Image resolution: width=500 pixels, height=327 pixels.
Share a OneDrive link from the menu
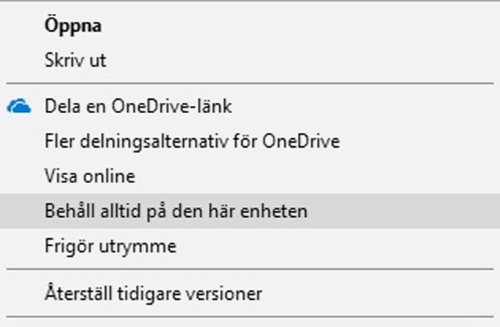[x=250, y=106]
